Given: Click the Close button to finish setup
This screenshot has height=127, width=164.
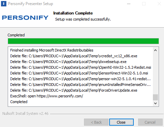Looking at the screenshot, I should click(x=121, y=122).
